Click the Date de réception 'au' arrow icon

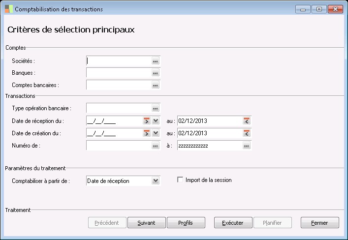pos(247,121)
